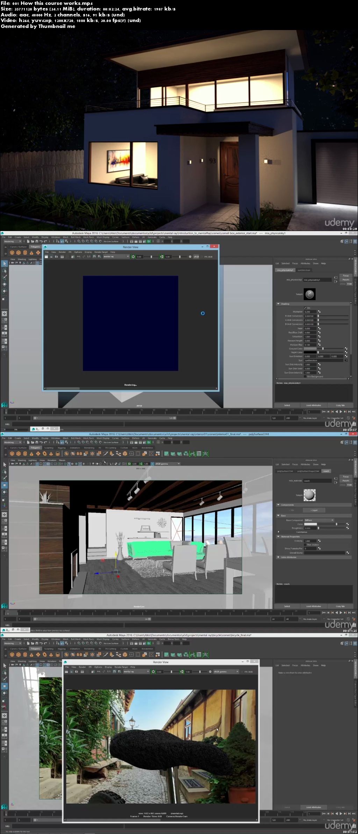
Task: Click the mia_material name field 'coach'
Action: pyautogui.click(x=317, y=481)
